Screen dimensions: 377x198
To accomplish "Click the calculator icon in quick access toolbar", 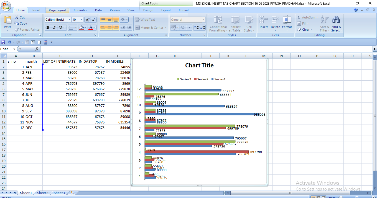I will pyautogui.click(x=45, y=42).
